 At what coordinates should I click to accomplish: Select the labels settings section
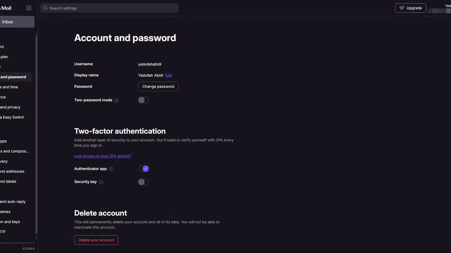click(8, 181)
